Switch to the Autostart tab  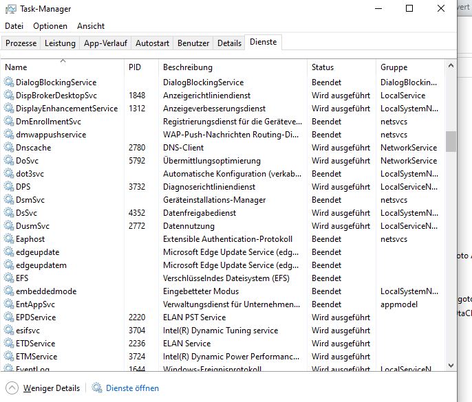coord(152,43)
